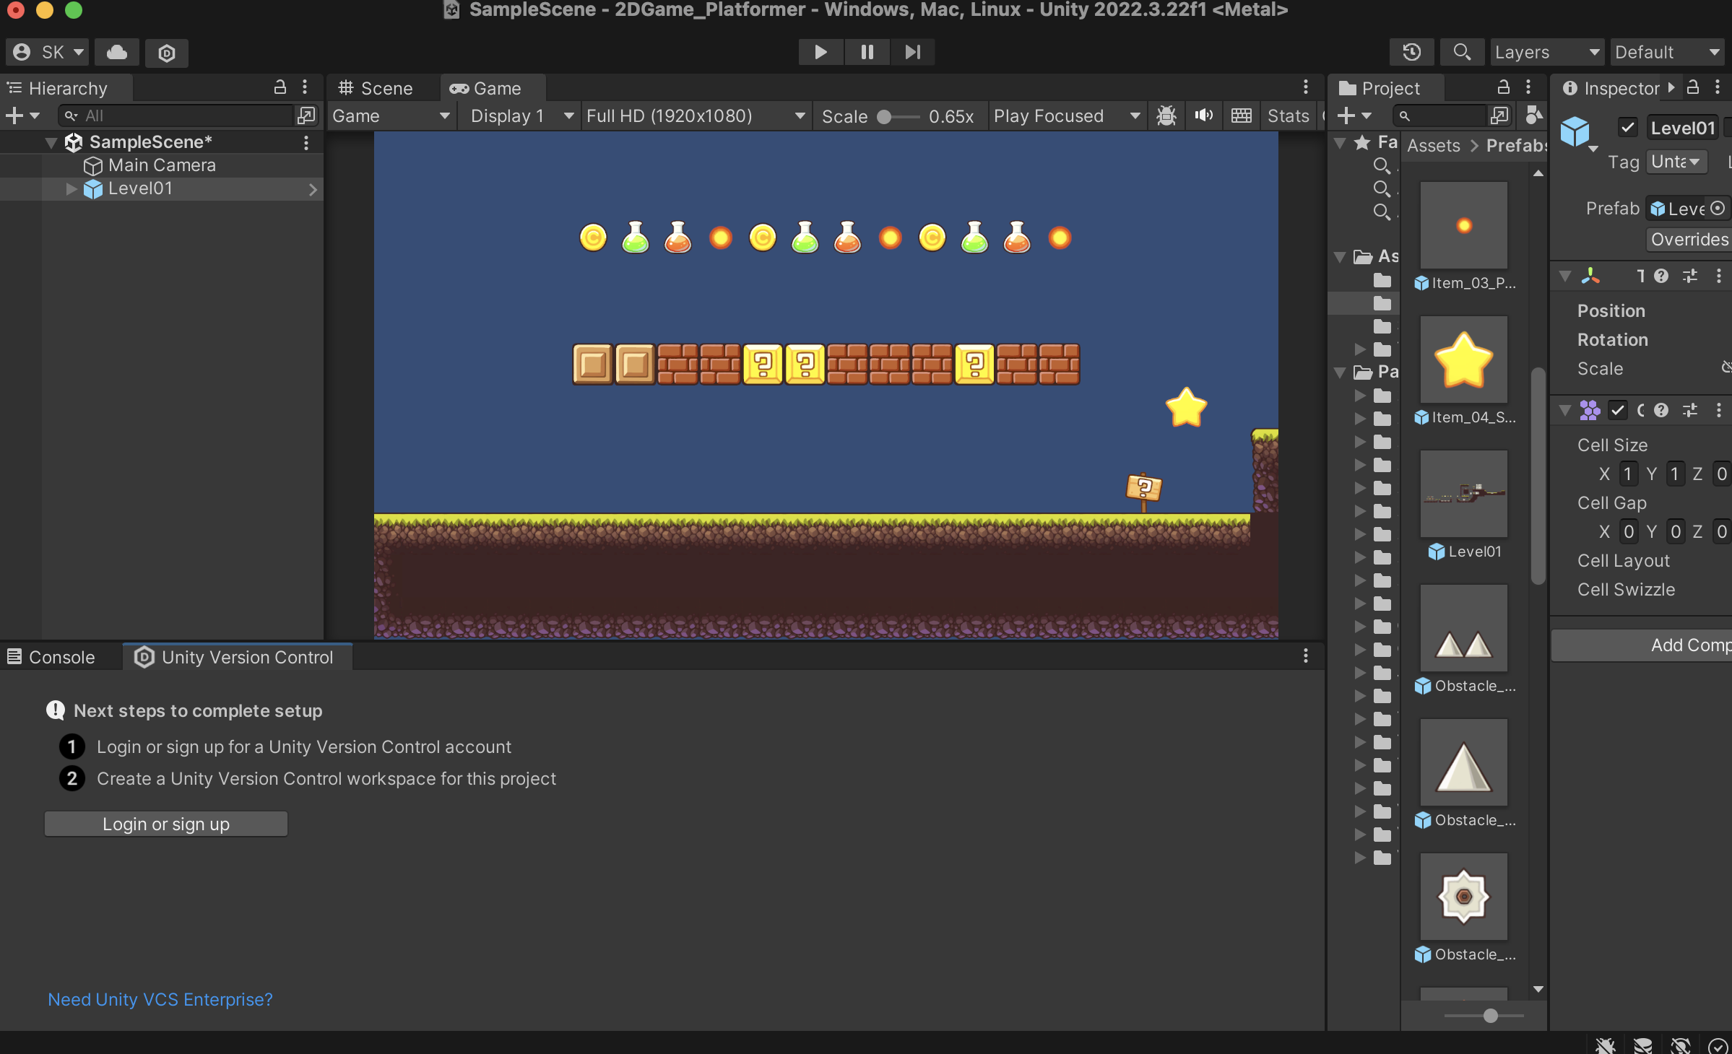Screen dimensions: 1732x1054
Task: Open the Full HD (1920x1080) resolution dropdown
Action: (x=696, y=116)
